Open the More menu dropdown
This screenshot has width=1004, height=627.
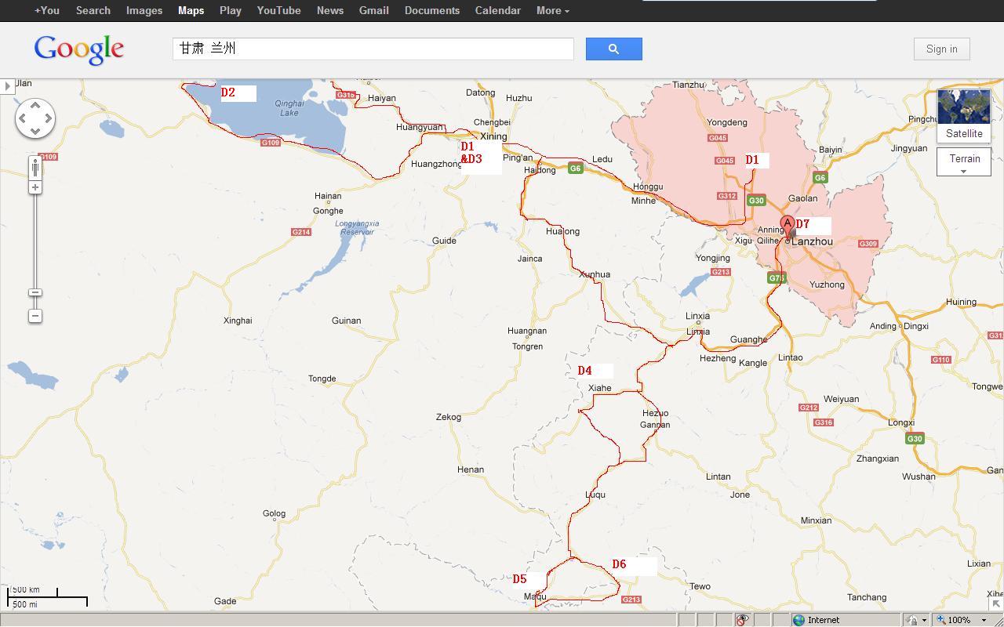point(552,10)
